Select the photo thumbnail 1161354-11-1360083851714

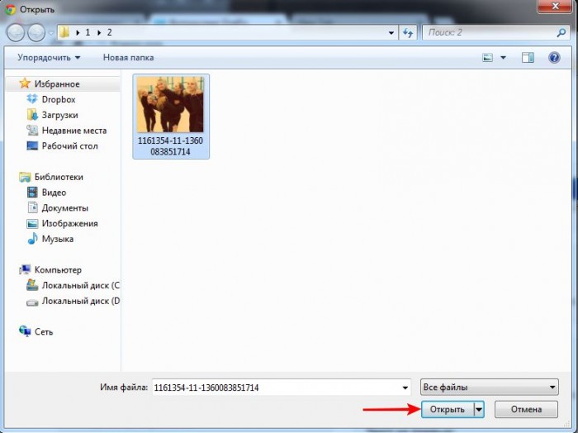(x=170, y=104)
